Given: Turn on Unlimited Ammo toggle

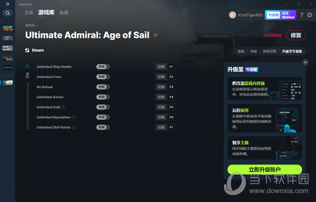Looking at the screenshot, I should (103, 97).
